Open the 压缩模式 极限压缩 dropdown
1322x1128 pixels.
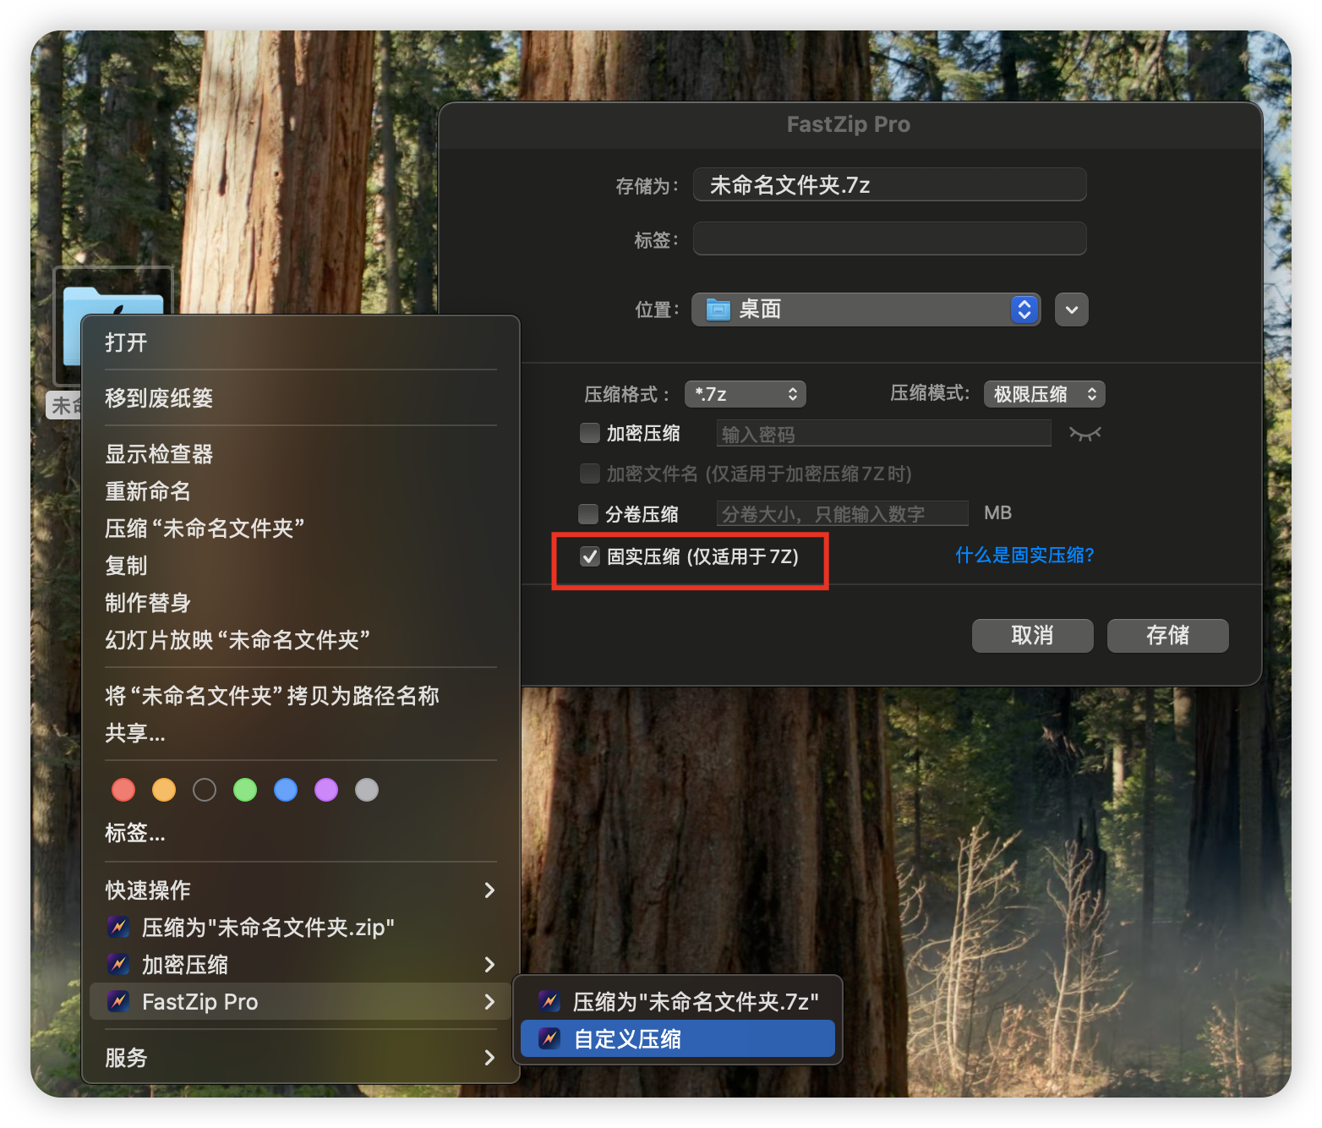1044,394
